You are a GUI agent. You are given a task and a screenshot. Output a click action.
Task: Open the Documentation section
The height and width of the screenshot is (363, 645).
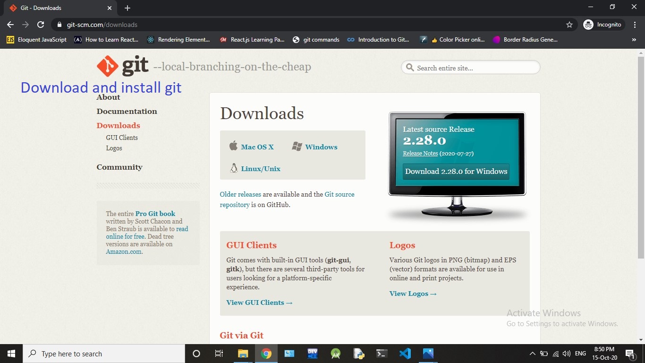pyautogui.click(x=127, y=112)
